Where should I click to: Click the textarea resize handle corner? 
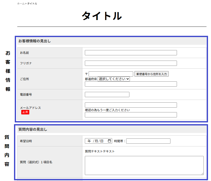202,173
